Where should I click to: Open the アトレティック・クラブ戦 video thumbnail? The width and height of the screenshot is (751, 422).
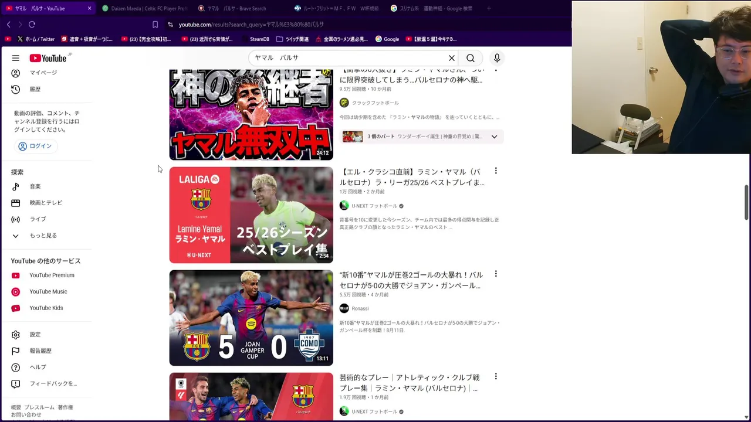251,397
